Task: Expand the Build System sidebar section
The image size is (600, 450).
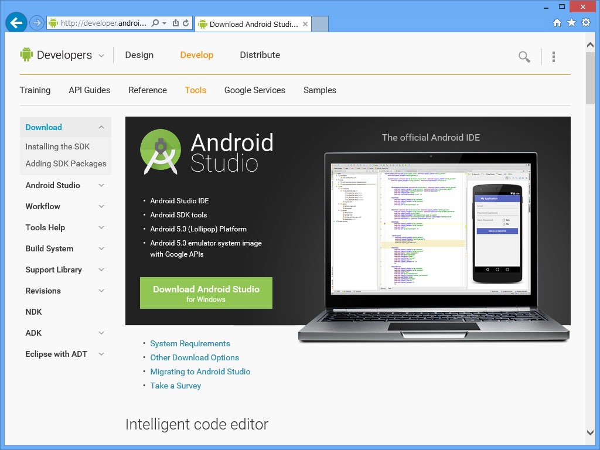Action: [101, 248]
